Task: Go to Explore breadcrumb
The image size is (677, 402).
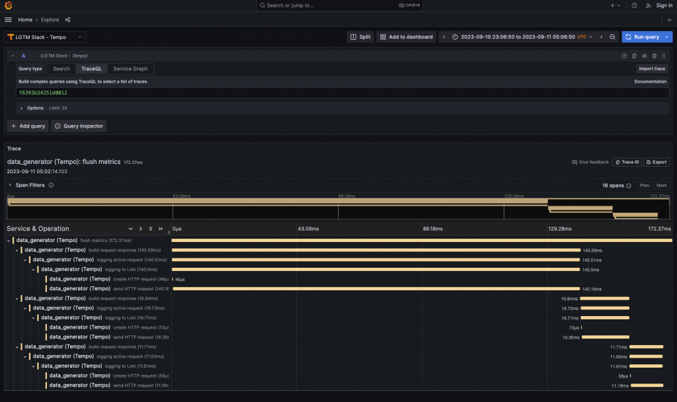Action: (x=50, y=20)
